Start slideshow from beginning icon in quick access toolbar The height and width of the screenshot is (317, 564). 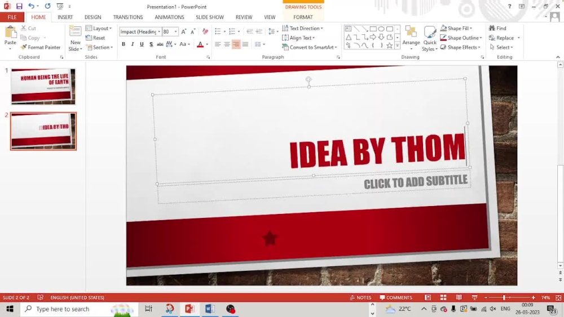tap(60, 6)
